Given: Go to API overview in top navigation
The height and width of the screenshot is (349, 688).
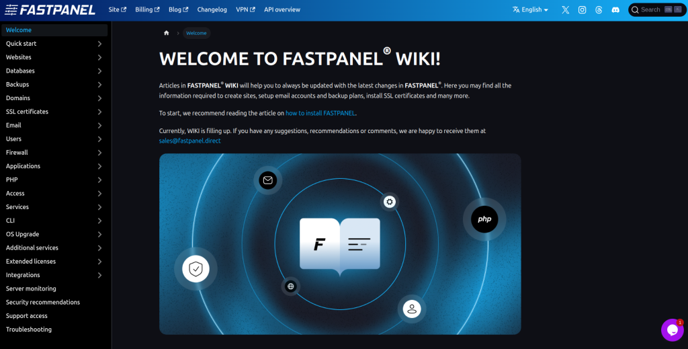Looking at the screenshot, I should click(x=282, y=9).
